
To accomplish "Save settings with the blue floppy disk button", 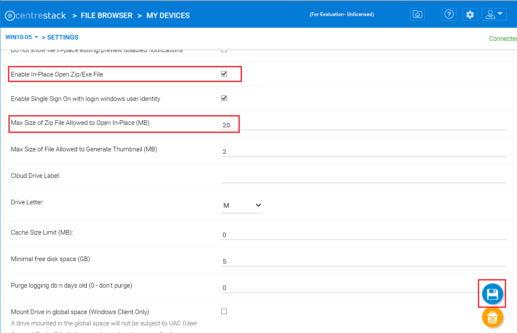I will 492,294.
